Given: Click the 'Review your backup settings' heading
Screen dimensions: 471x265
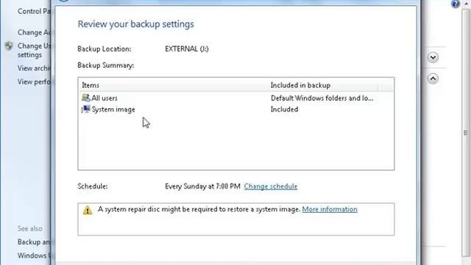Looking at the screenshot, I should pos(135,24).
